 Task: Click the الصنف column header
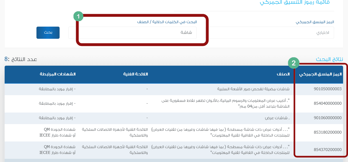pos(287,74)
